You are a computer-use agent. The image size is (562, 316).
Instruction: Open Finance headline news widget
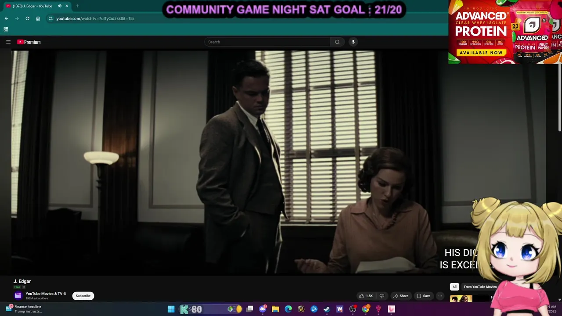pyautogui.click(x=24, y=309)
